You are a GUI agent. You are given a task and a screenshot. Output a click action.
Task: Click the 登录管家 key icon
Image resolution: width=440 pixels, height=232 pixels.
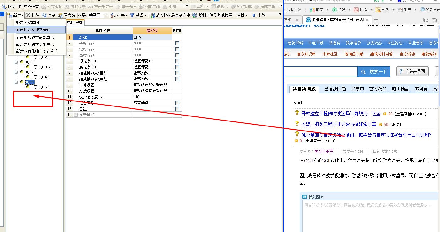point(422,10)
